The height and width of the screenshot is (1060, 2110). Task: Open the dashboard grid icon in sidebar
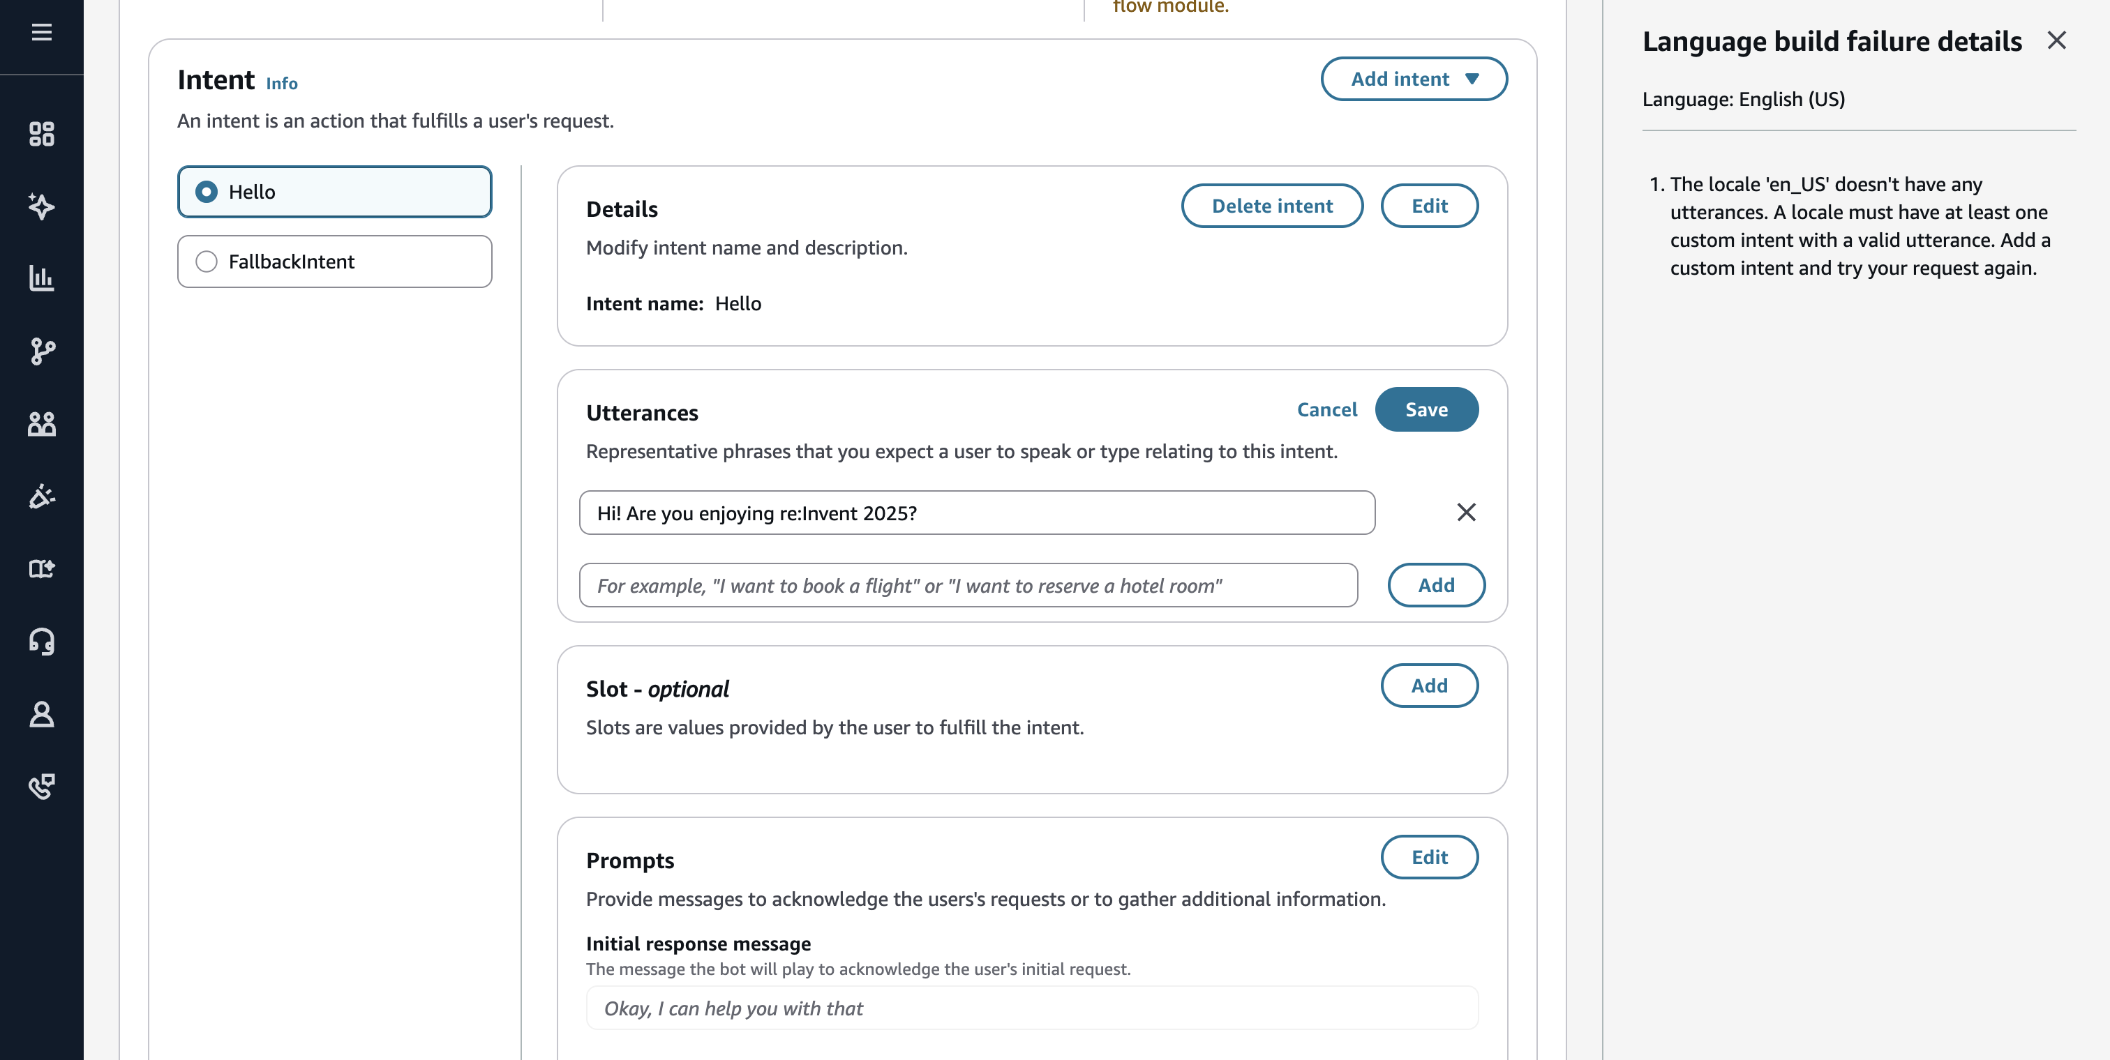tap(41, 133)
